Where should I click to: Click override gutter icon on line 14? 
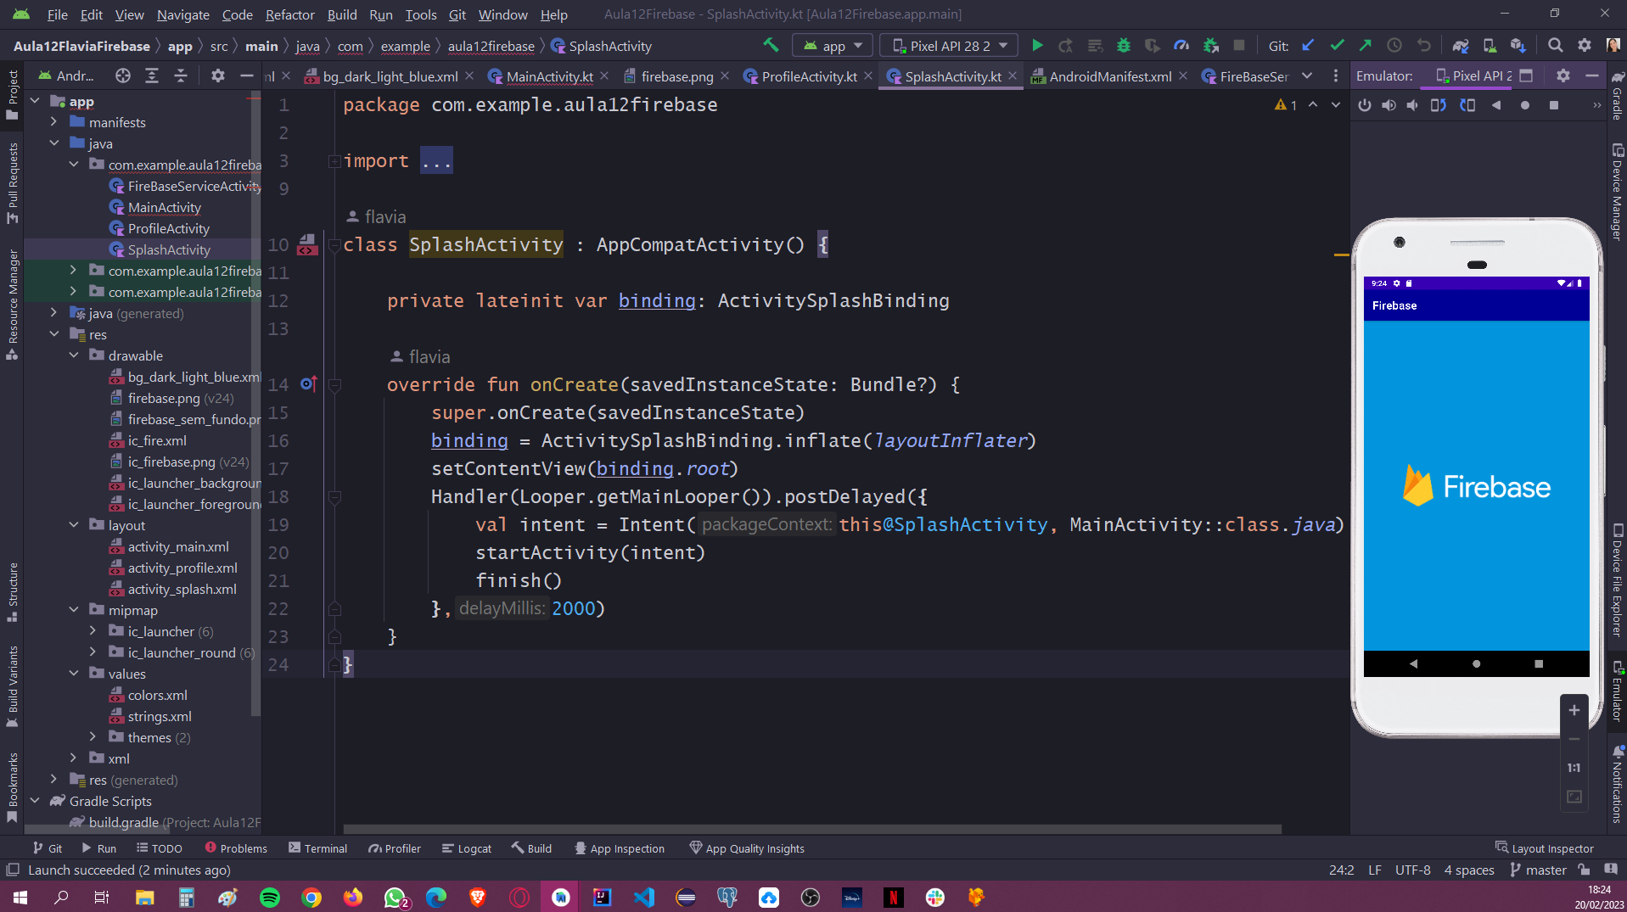pyautogui.click(x=308, y=384)
